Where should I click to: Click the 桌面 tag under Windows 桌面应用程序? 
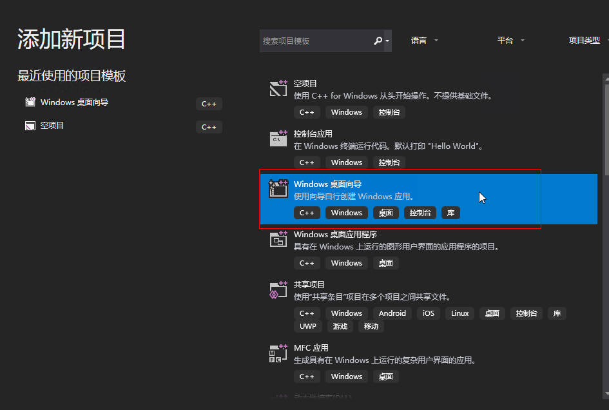(x=385, y=263)
